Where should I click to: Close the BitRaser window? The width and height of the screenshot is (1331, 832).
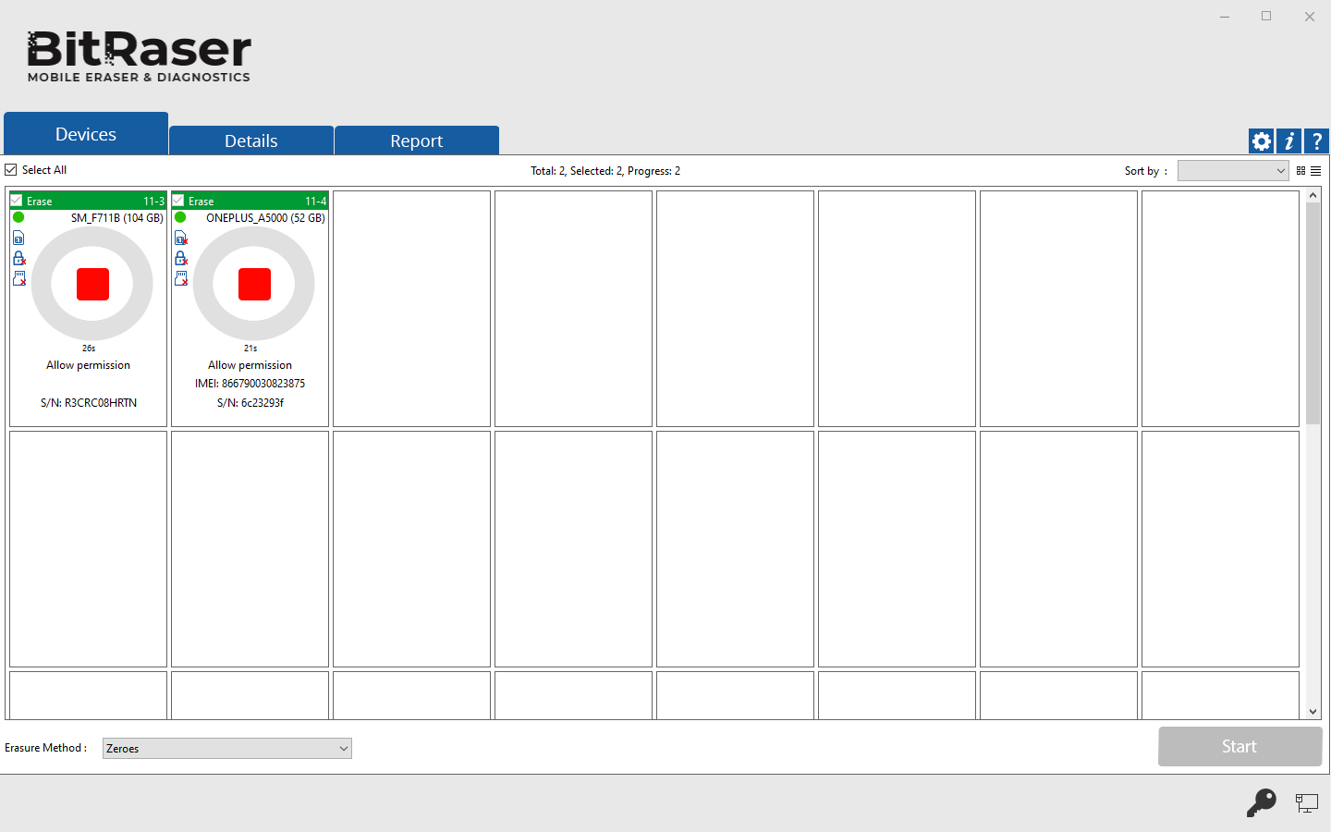pyautogui.click(x=1310, y=17)
